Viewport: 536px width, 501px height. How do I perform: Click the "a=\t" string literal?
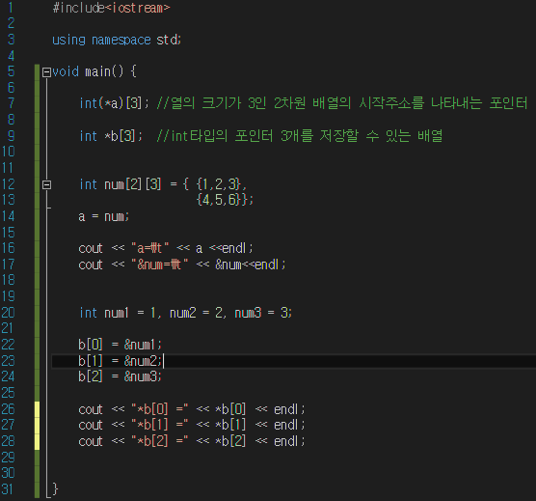[x=150, y=248]
